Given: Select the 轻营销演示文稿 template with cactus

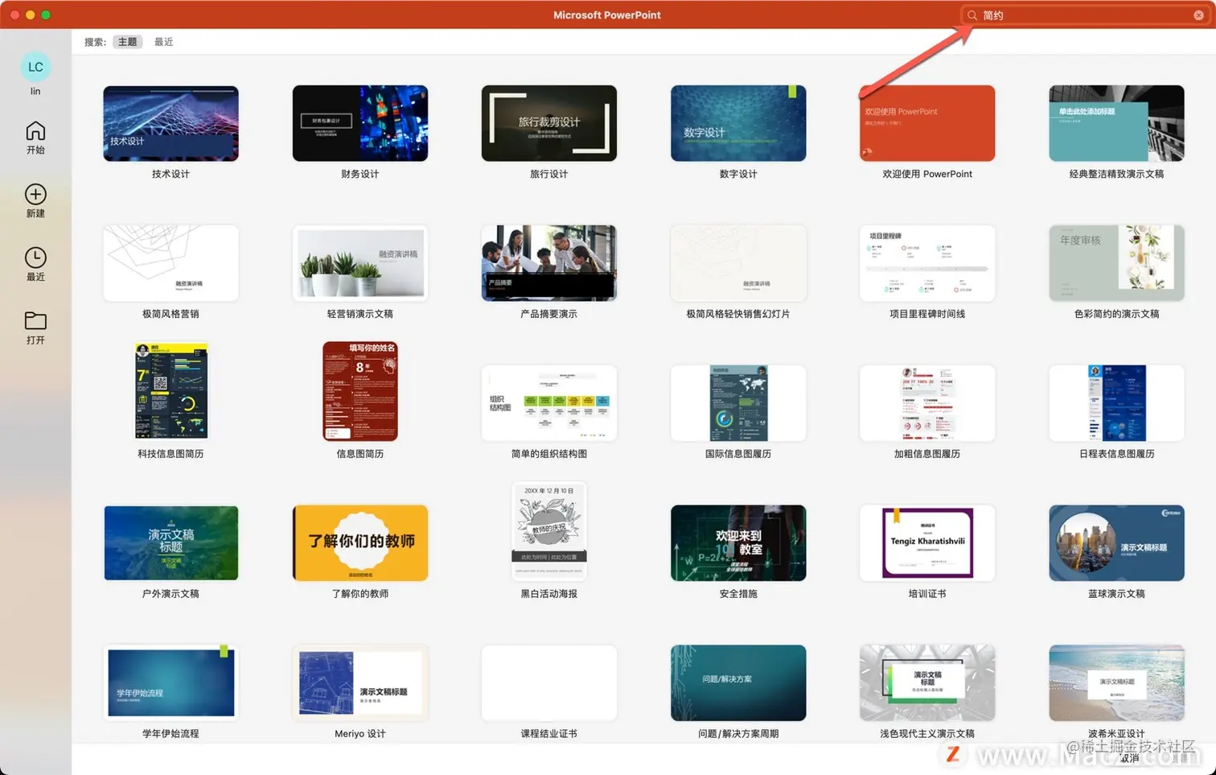Looking at the screenshot, I should pos(360,263).
